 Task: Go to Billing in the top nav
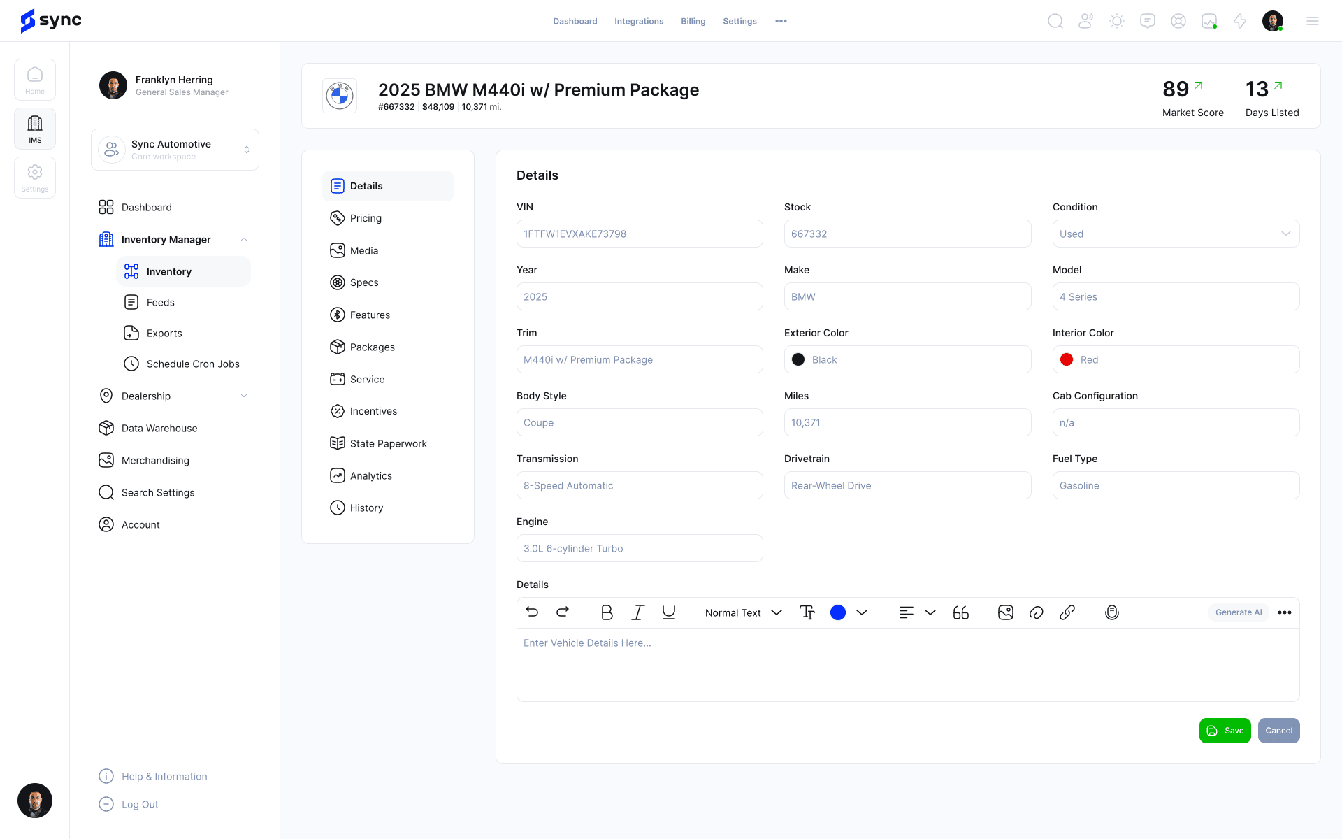(x=693, y=21)
